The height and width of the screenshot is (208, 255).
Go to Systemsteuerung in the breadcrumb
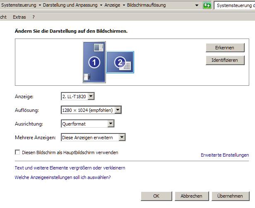point(19,5)
